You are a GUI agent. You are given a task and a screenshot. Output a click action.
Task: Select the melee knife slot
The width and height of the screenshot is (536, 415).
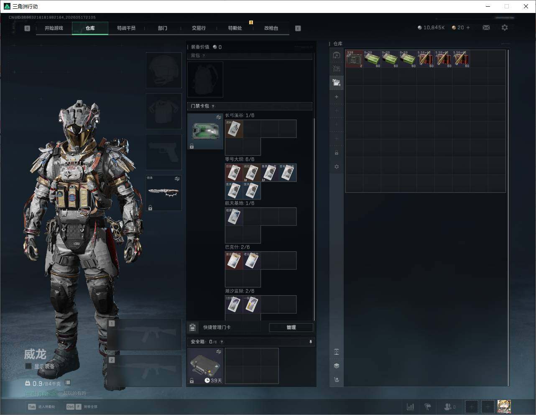coord(164,193)
